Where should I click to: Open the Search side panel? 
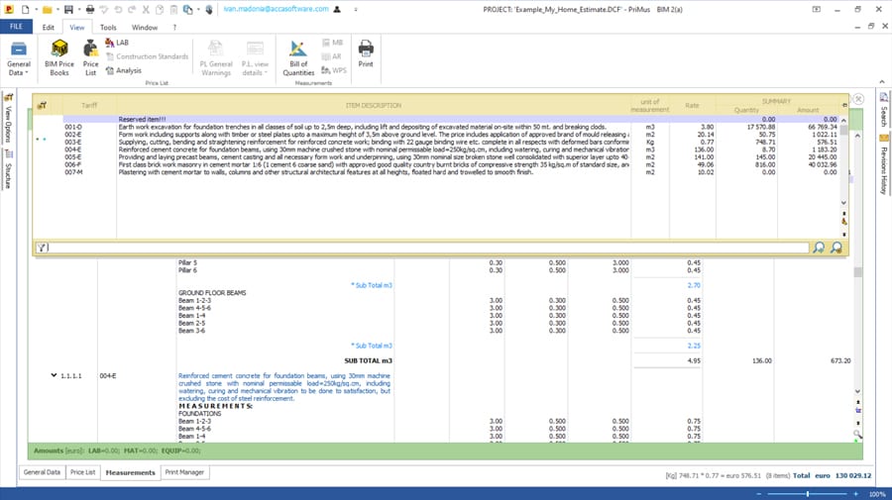883,108
